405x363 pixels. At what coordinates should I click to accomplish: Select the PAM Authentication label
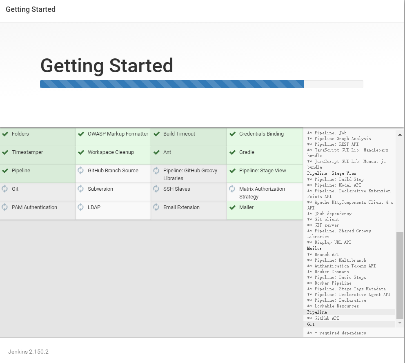(x=34, y=207)
